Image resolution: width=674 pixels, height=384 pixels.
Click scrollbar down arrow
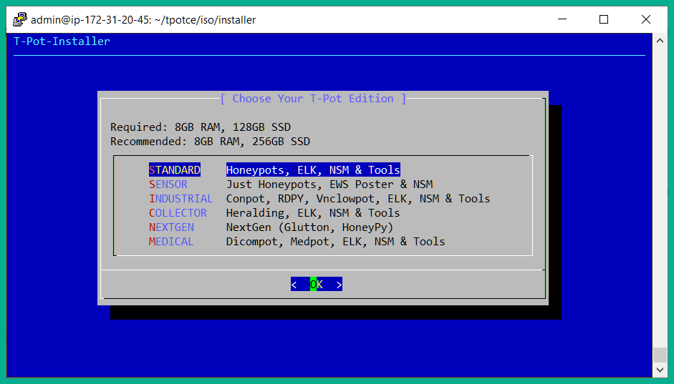(x=660, y=370)
